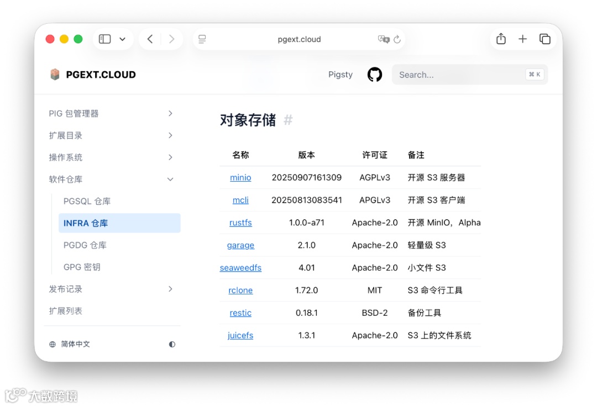The height and width of the screenshot is (407, 597).
Task: Collapse the 软件仓库 section chevron
Action: [x=170, y=179]
